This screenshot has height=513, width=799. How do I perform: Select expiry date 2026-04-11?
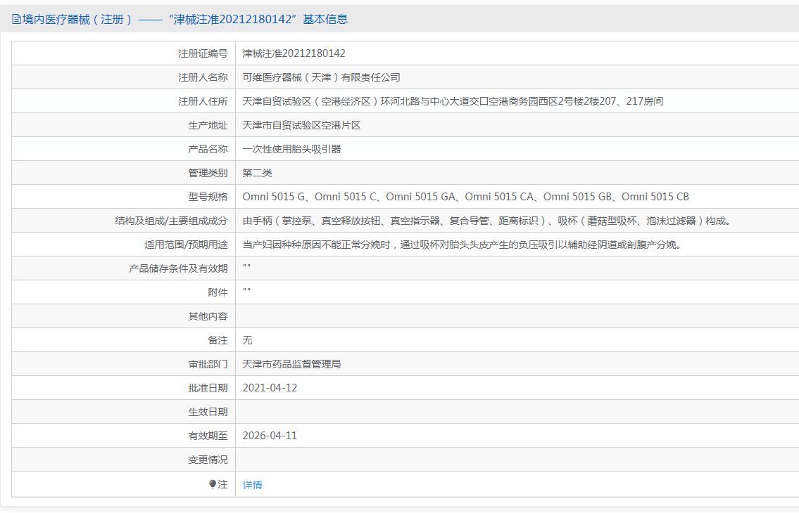coord(270,436)
